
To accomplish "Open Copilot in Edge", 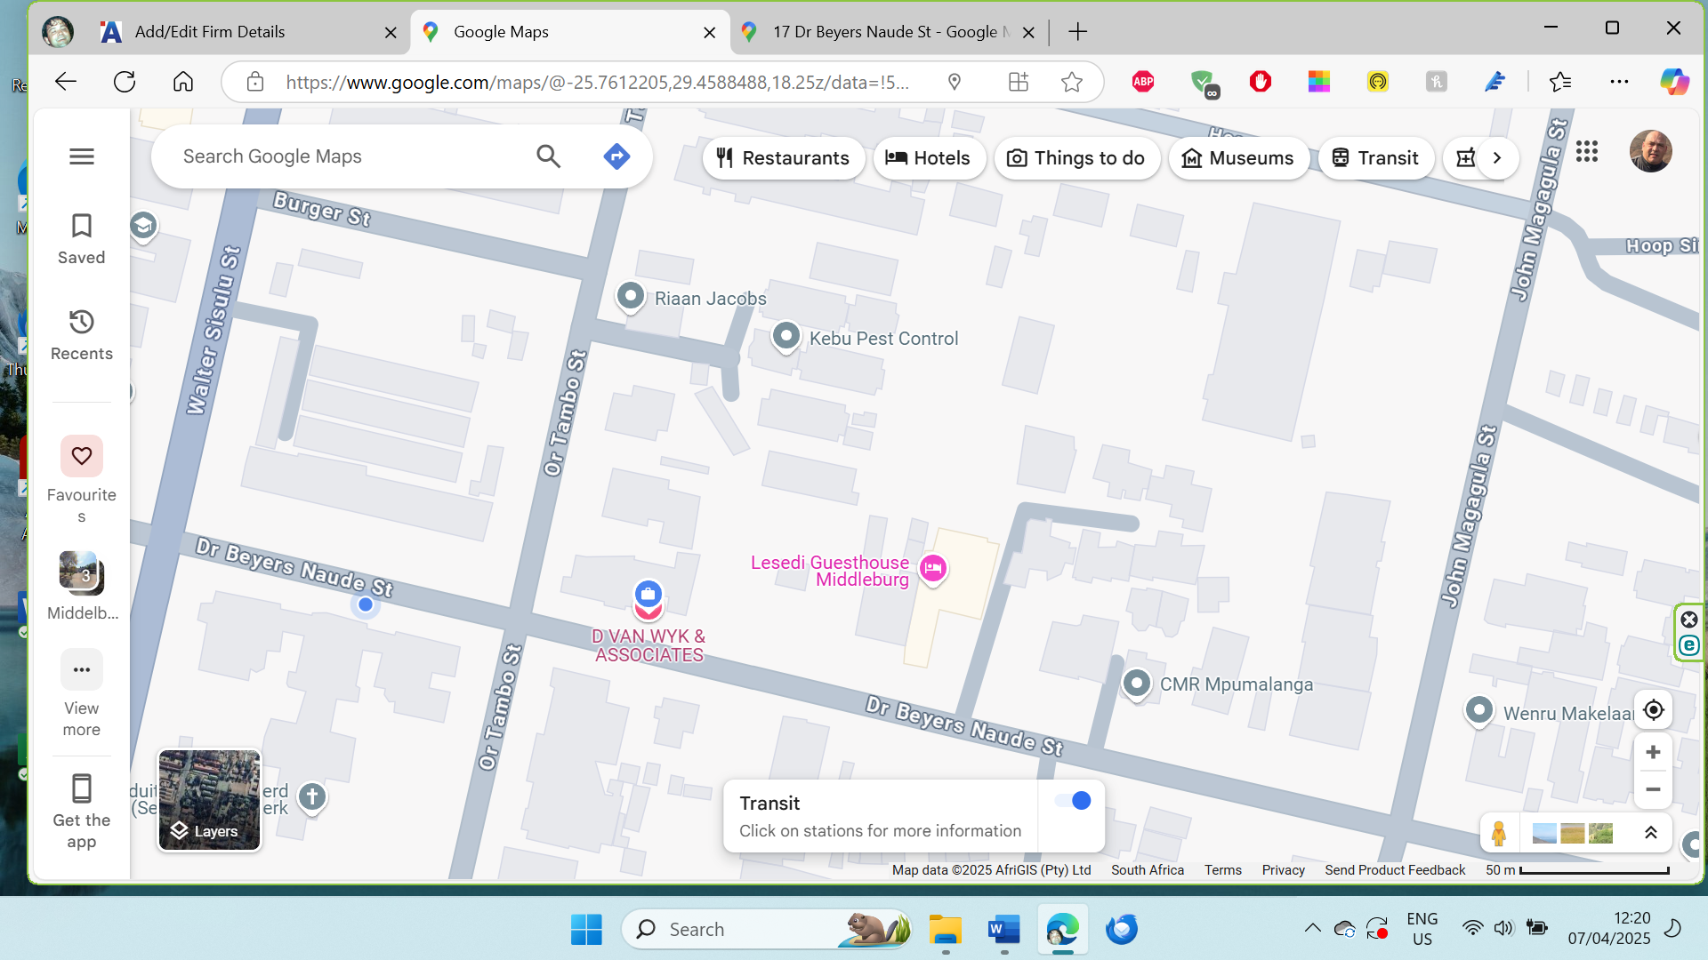I will coord(1674,82).
